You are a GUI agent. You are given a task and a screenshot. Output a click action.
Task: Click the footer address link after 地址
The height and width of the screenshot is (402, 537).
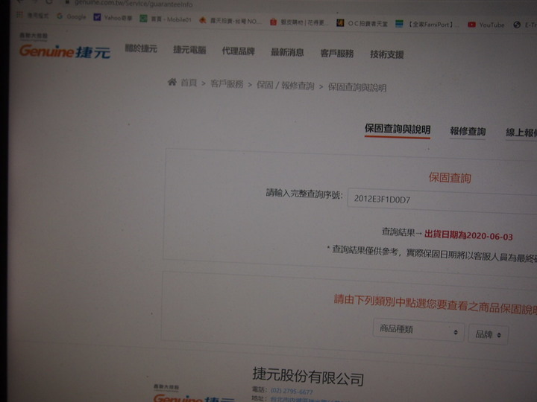(x=310, y=399)
